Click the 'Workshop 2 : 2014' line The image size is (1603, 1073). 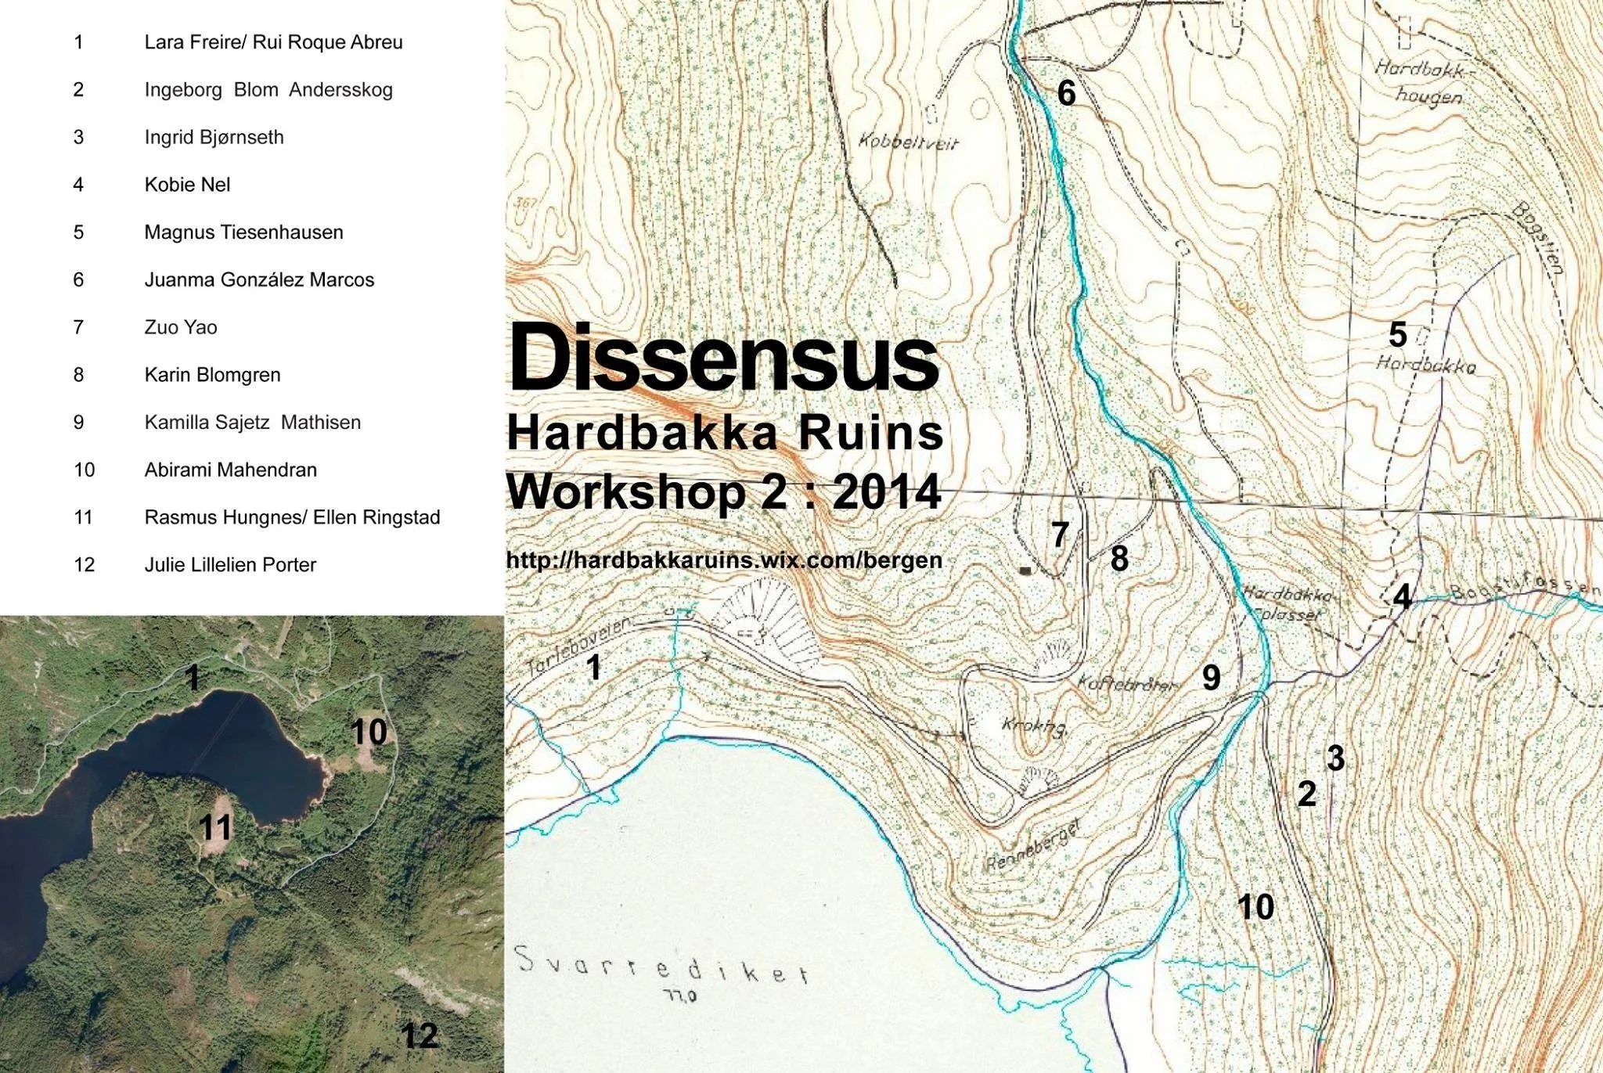click(724, 491)
